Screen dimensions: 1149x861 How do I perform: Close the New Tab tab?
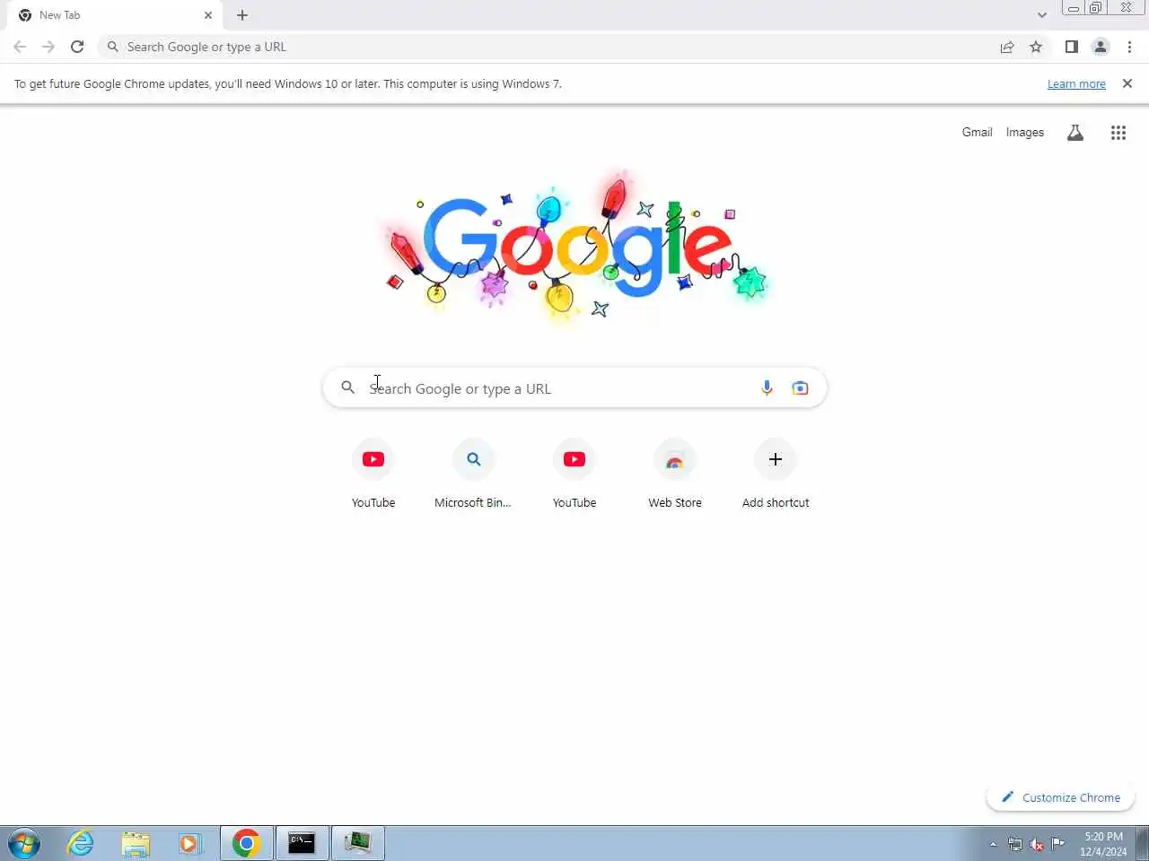pos(208,15)
